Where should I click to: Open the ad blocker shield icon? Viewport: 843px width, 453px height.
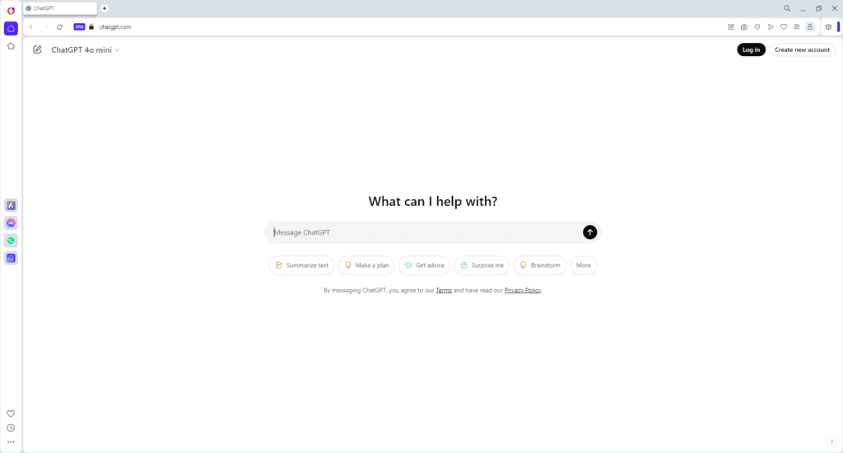(757, 27)
